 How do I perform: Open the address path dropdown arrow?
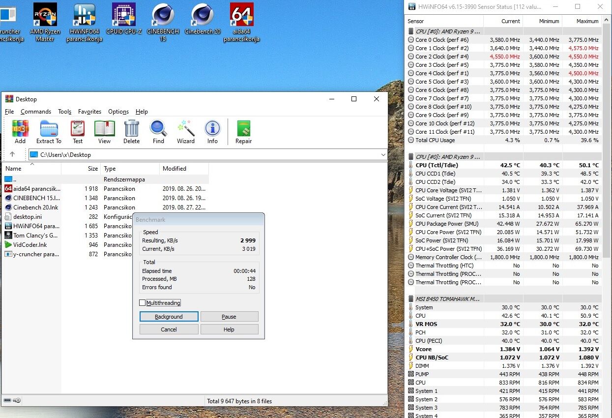tap(383, 154)
